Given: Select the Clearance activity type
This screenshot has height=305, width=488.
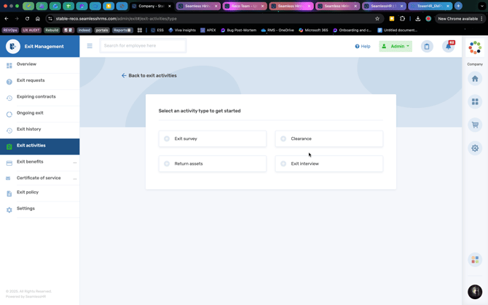Looking at the screenshot, I should (283, 139).
